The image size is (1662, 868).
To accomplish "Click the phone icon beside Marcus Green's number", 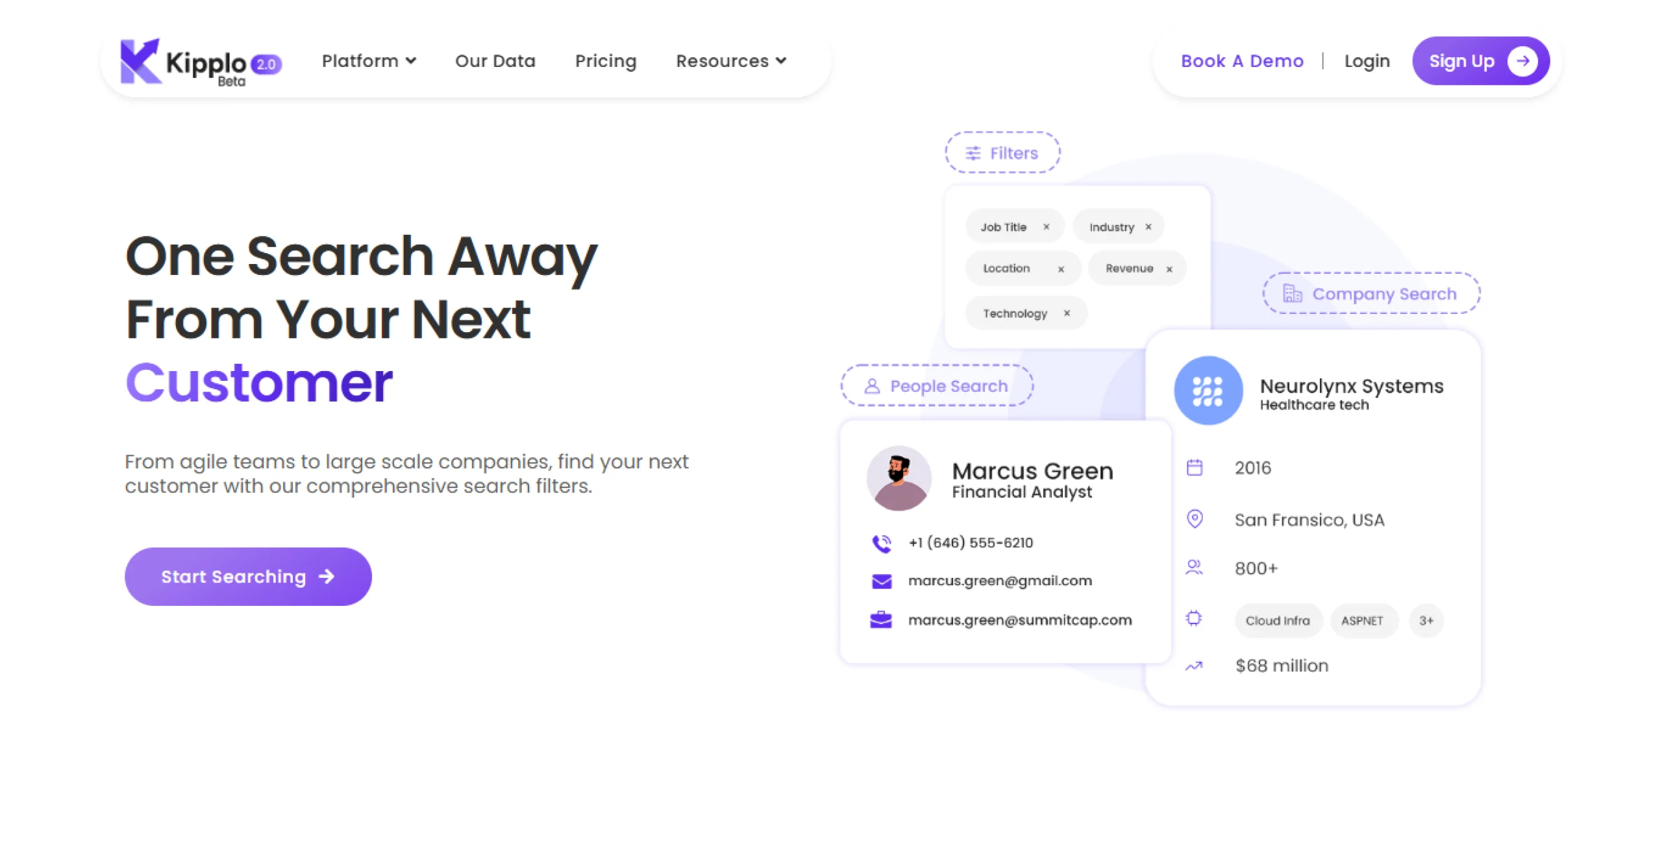I will 880,543.
